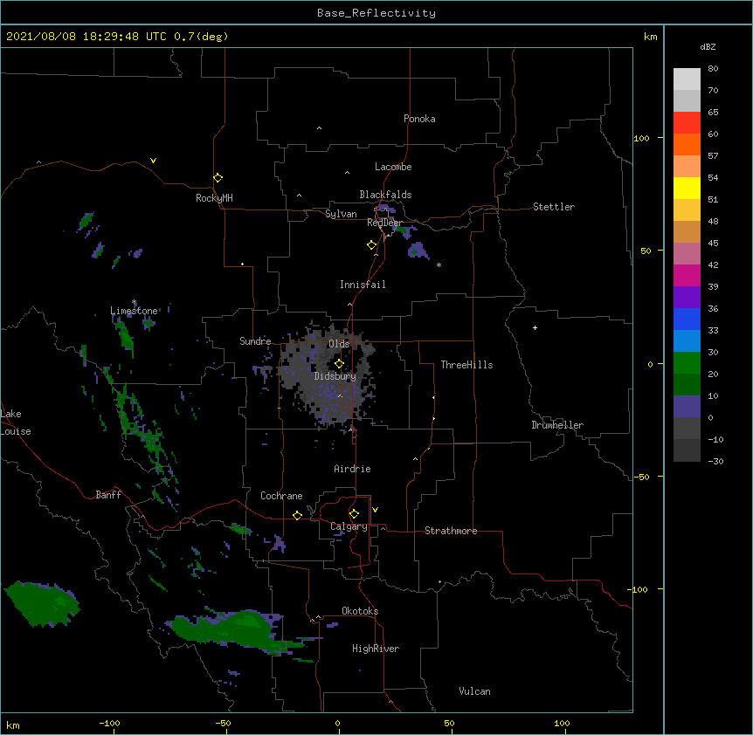Click the orange 60-57 dBZ legend swatch

click(x=687, y=145)
